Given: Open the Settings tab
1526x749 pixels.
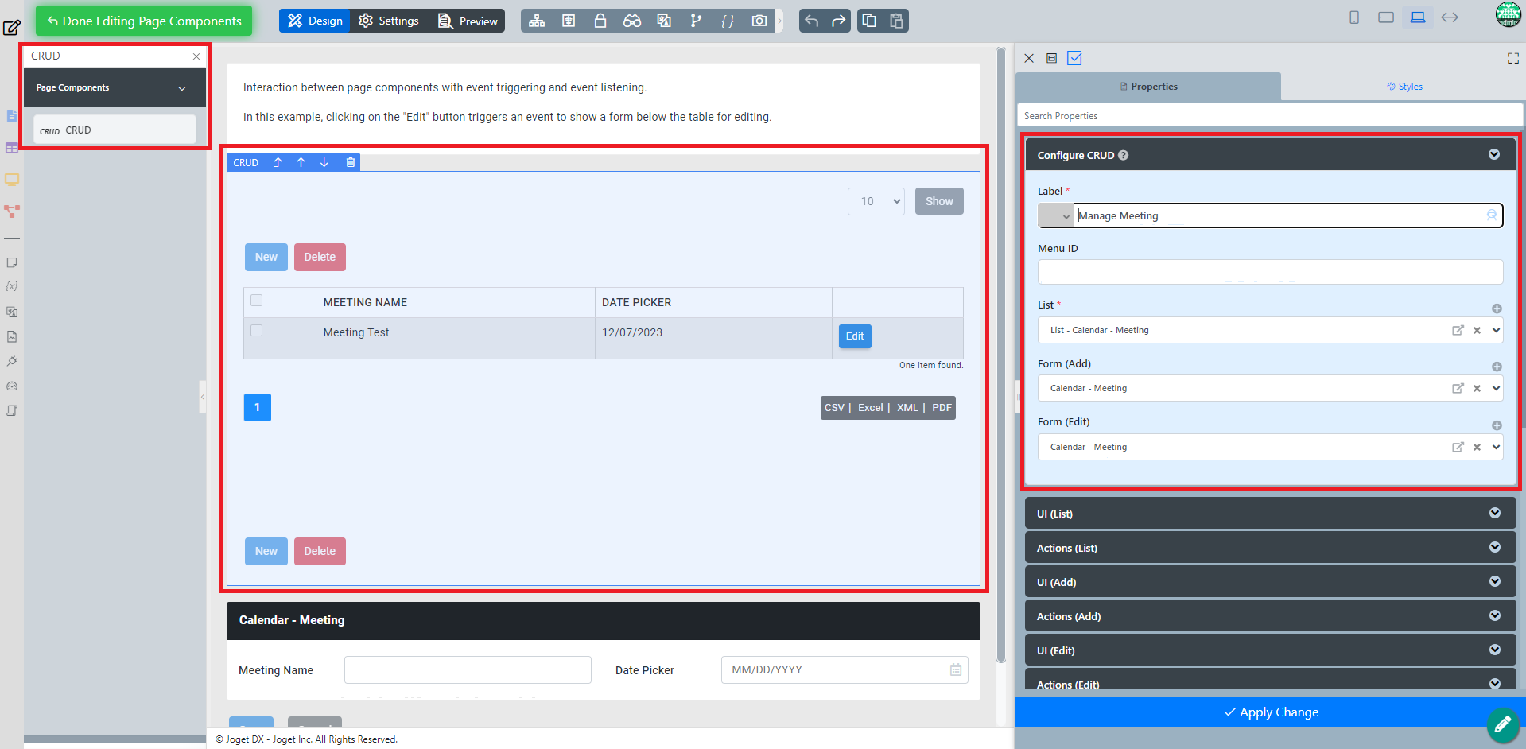Looking at the screenshot, I should 389,21.
